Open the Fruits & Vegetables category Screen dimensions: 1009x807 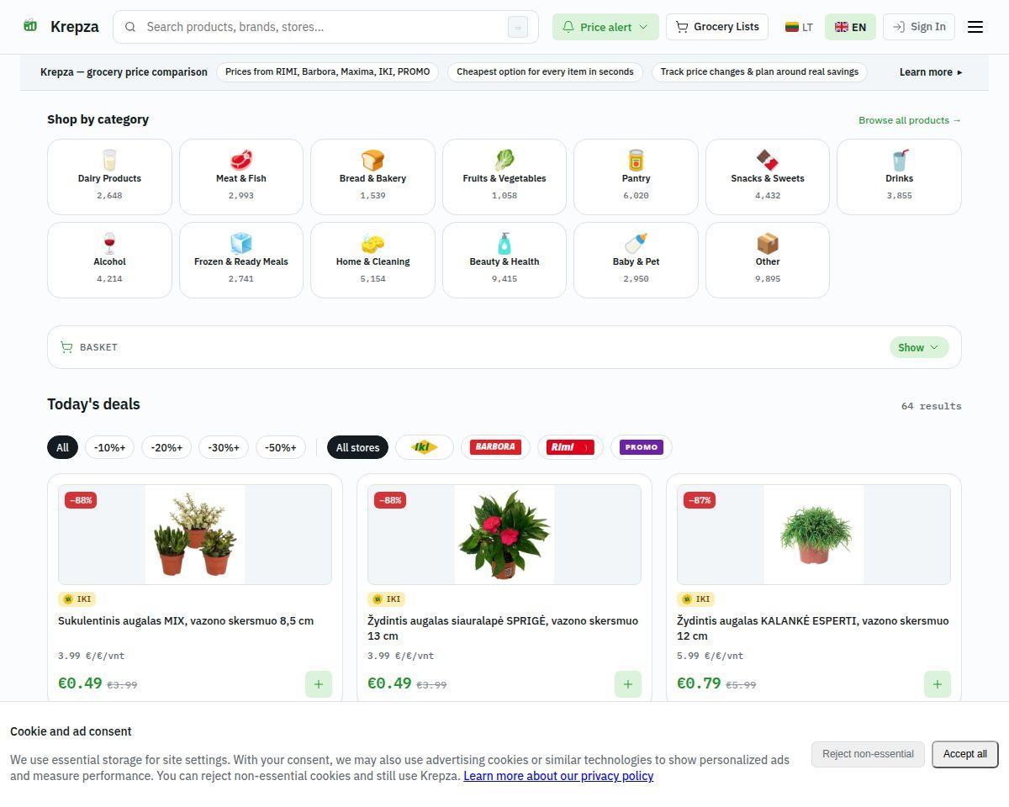[x=504, y=177]
